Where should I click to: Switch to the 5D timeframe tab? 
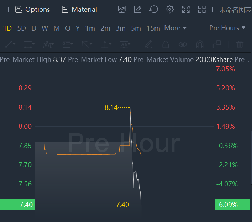tap(22, 28)
